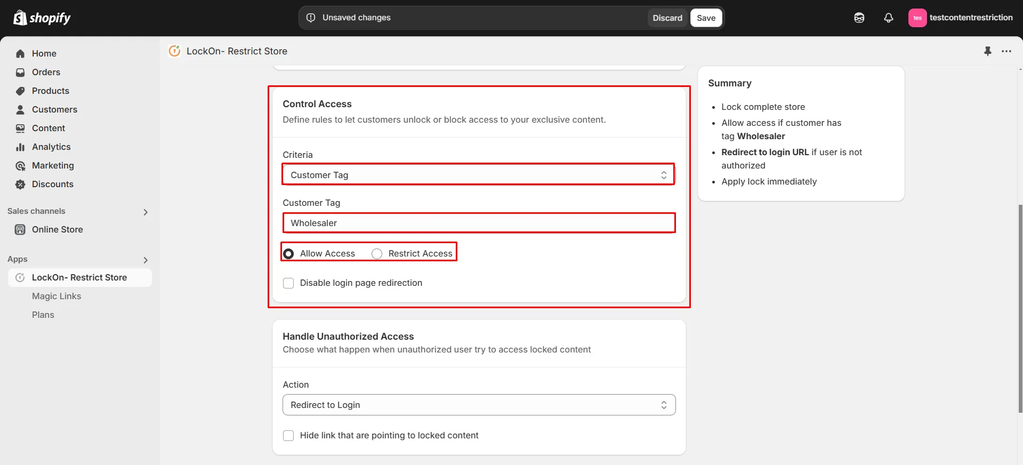Click the LockOn app icon in the sidebar
The width and height of the screenshot is (1023, 465).
tap(20, 277)
